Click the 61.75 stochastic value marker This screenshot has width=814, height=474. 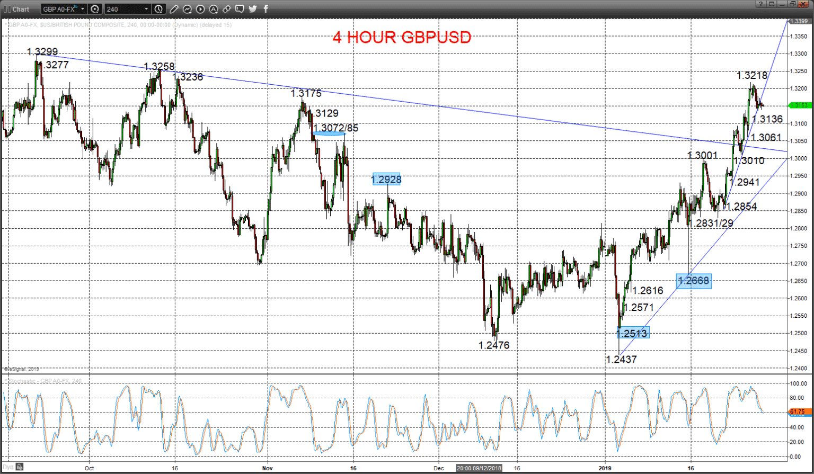coord(798,412)
